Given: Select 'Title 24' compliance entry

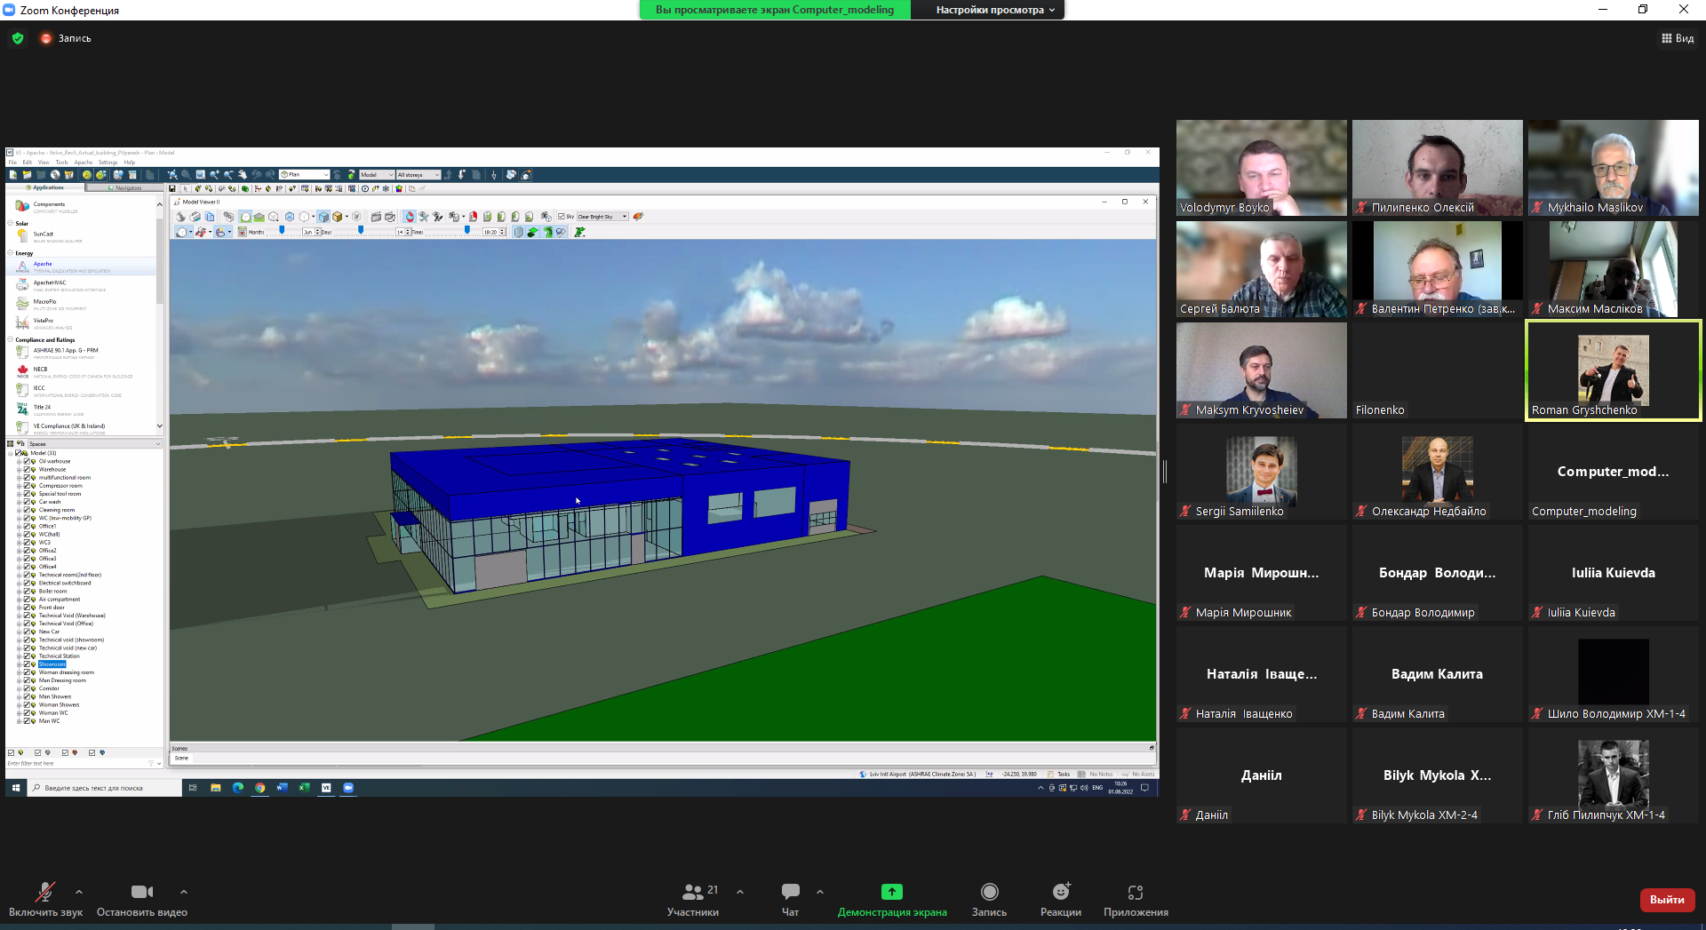Looking at the screenshot, I should [x=42, y=408].
